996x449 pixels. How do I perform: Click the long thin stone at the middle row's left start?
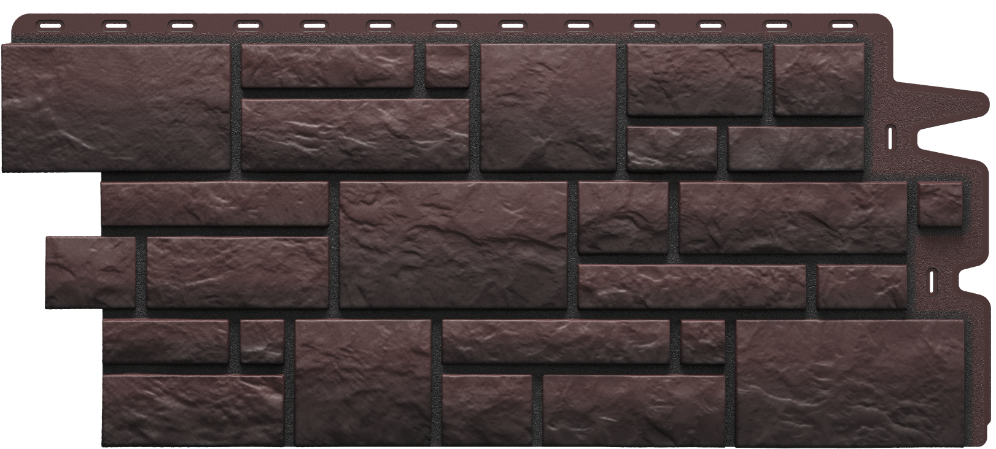(215, 204)
